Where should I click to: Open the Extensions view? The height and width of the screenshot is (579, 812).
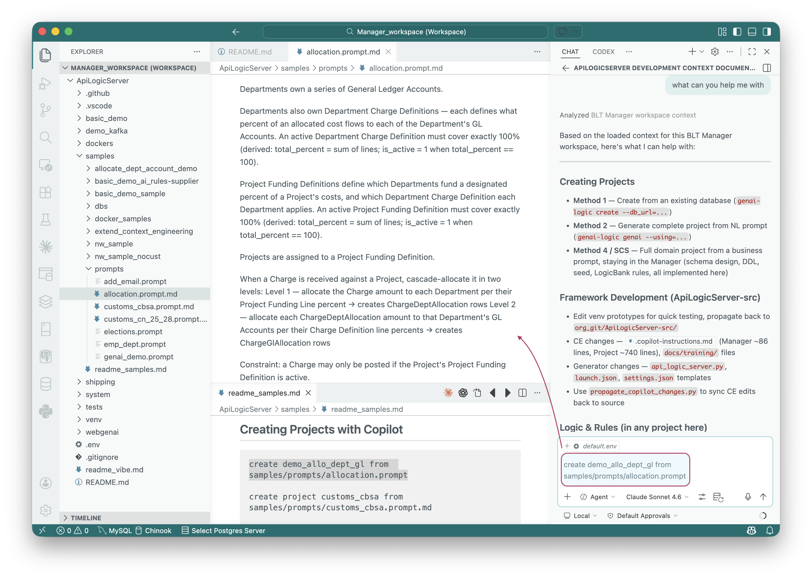pyautogui.click(x=45, y=193)
